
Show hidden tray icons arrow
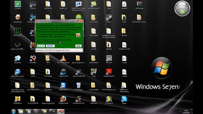pos(180,111)
